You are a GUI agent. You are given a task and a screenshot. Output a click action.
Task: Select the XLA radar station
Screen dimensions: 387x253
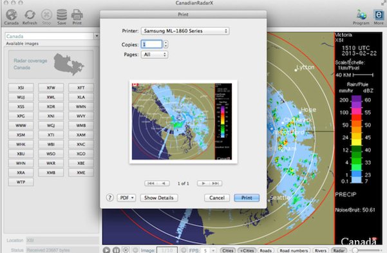point(81,97)
